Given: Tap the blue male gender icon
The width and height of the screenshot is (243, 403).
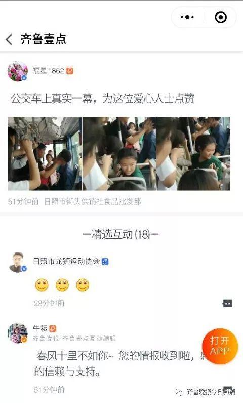Looking at the screenshot, I should point(105,261).
